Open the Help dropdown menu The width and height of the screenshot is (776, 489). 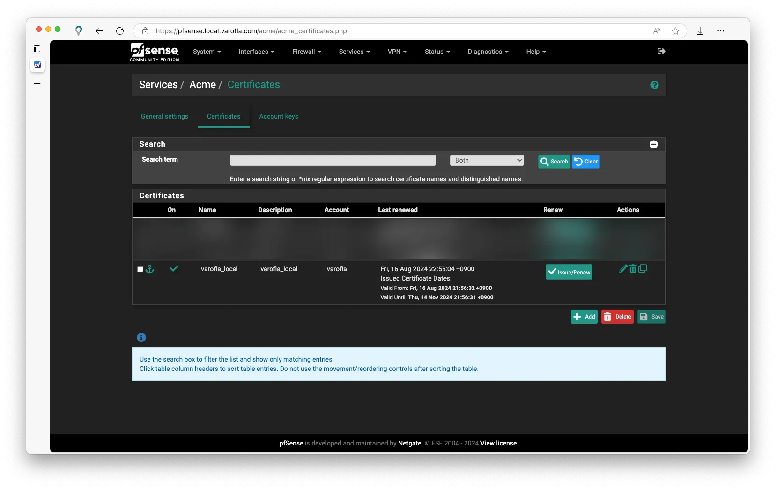pos(536,52)
